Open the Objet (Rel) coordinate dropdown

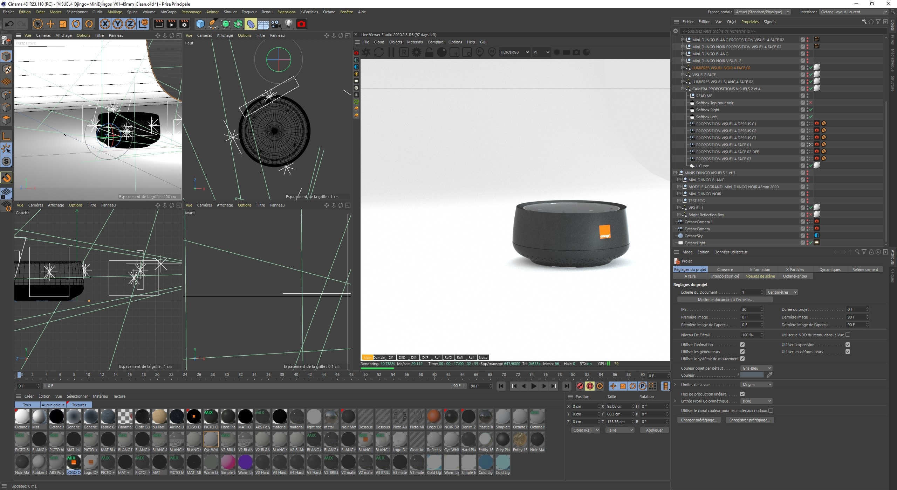coord(585,430)
